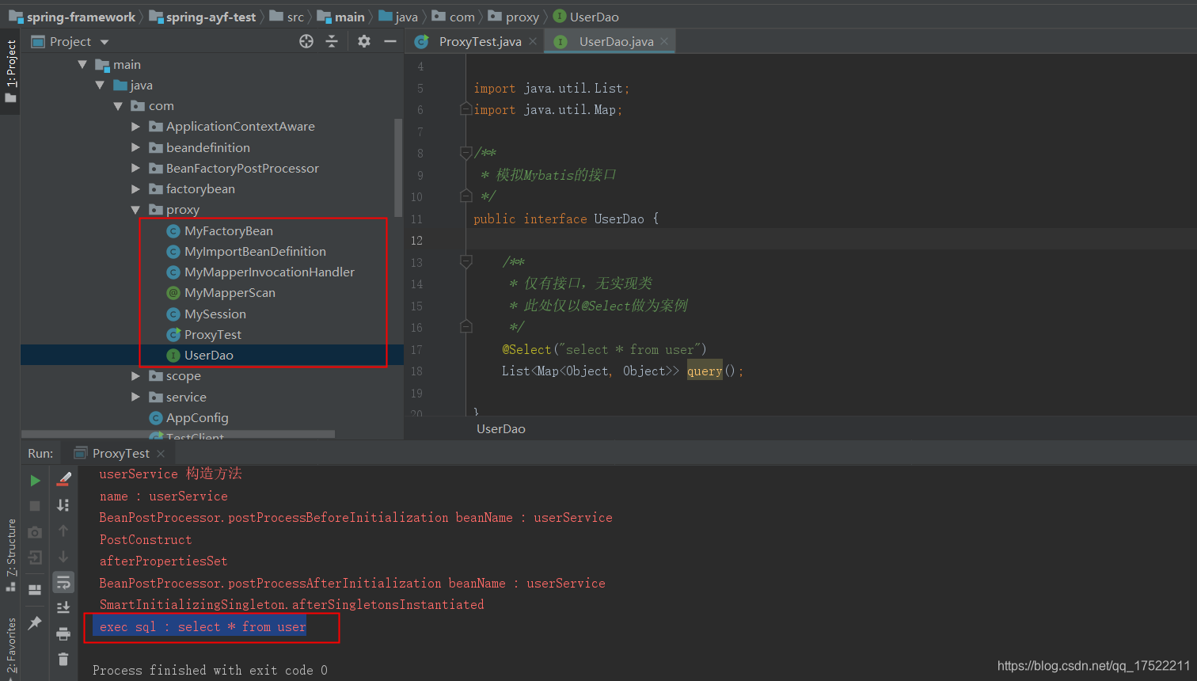
Task: Collapse all nodes in Project panel
Action: pos(332,41)
